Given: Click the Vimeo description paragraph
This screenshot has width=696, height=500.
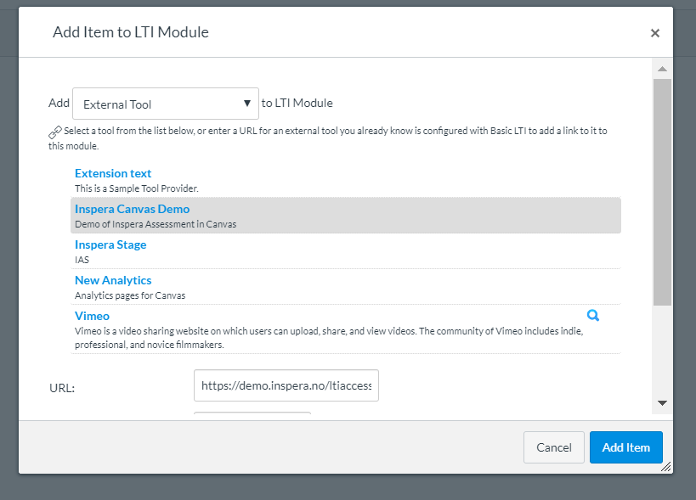Looking at the screenshot, I should point(329,338).
